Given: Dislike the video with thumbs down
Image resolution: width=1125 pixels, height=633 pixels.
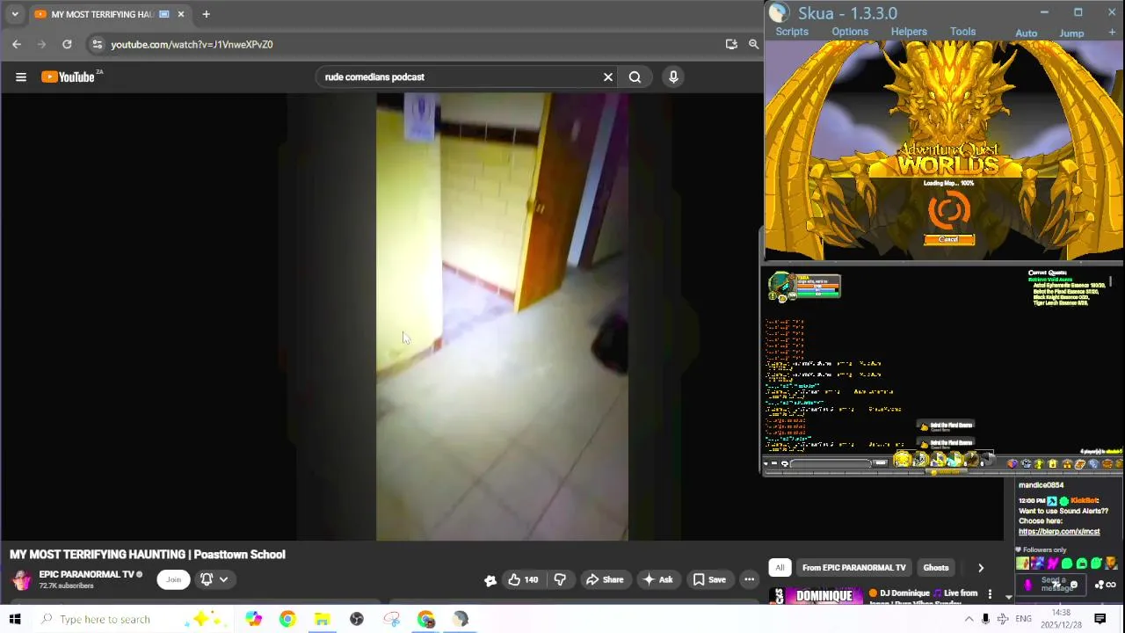Looking at the screenshot, I should click(560, 579).
